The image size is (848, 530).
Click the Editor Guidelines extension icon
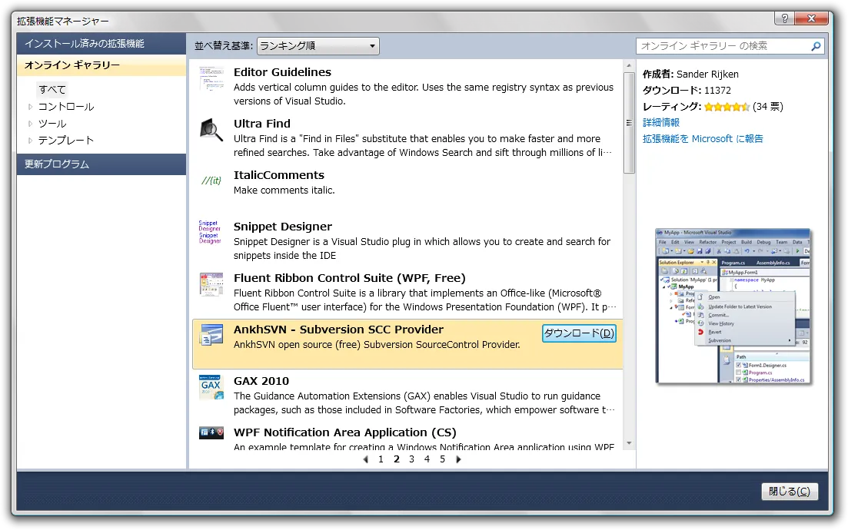[211, 78]
